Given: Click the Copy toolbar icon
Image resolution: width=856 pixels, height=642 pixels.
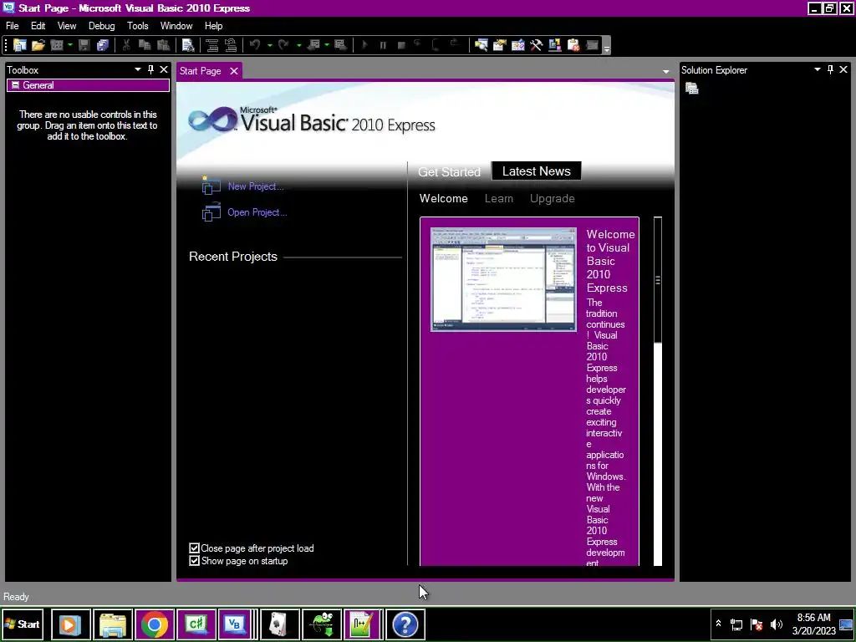Looking at the screenshot, I should coord(145,45).
